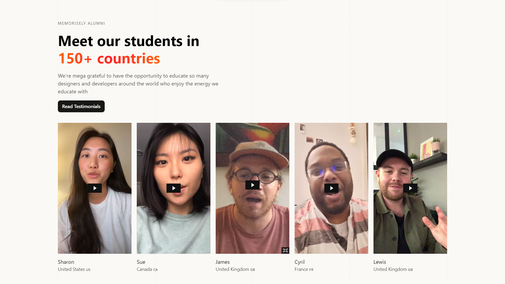The width and height of the screenshot is (505, 284).
Task: Click the Memorisely Alumni label
Action: (x=82, y=23)
